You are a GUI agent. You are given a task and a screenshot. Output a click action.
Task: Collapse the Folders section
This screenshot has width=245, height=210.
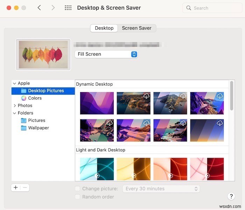pyautogui.click(x=15, y=113)
